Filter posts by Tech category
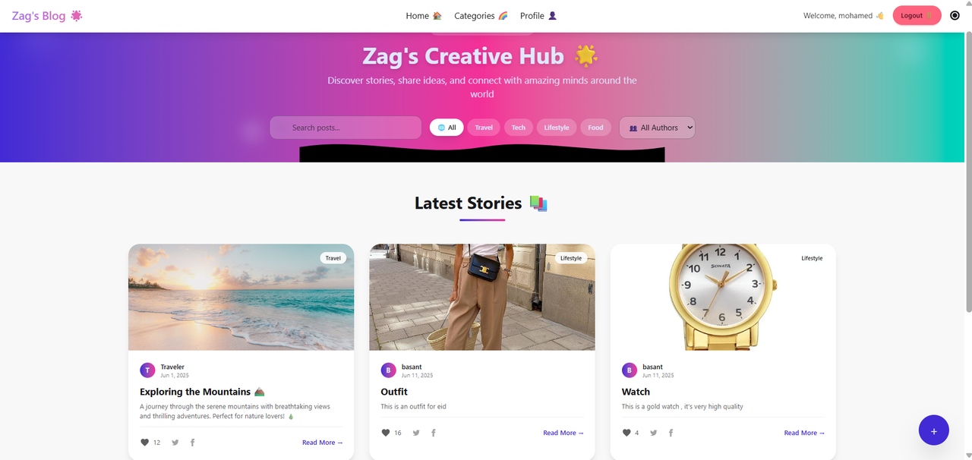Image resolution: width=972 pixels, height=460 pixels. tap(519, 128)
